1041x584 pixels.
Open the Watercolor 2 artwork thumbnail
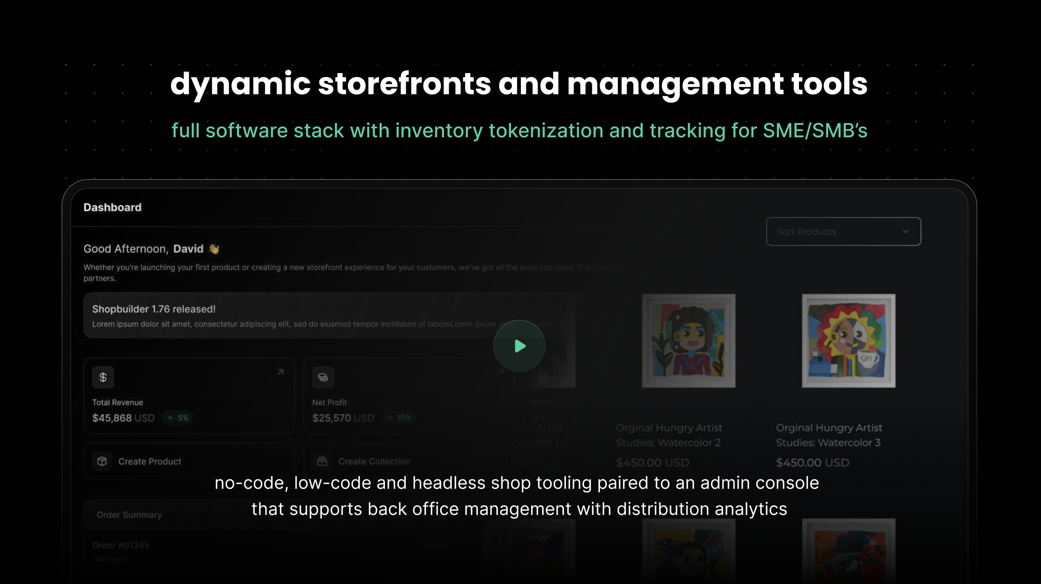coord(688,341)
